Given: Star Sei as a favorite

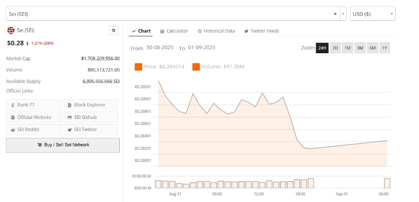Looking at the screenshot, I should pyautogui.click(x=113, y=31).
